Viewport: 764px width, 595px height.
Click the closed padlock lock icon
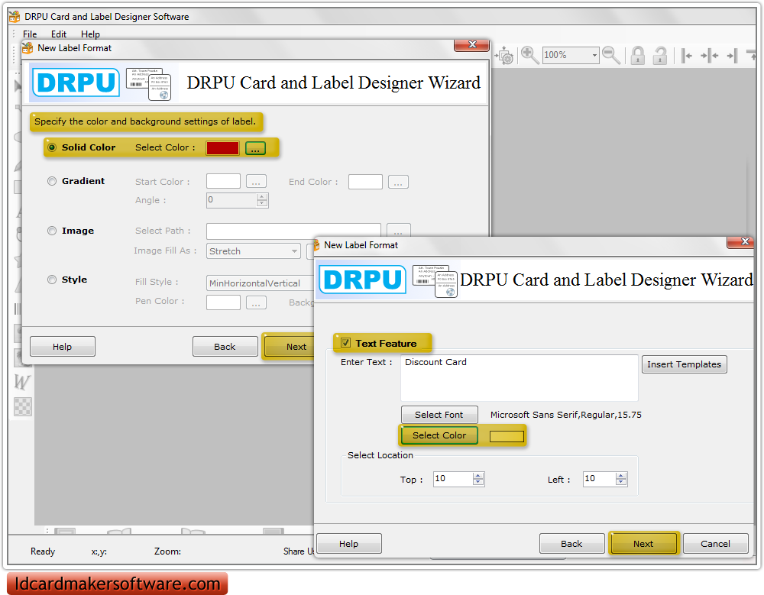(x=637, y=56)
